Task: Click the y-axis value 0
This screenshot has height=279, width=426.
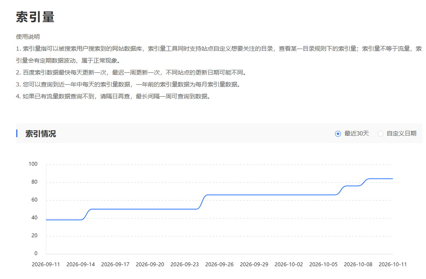Action: click(x=36, y=253)
